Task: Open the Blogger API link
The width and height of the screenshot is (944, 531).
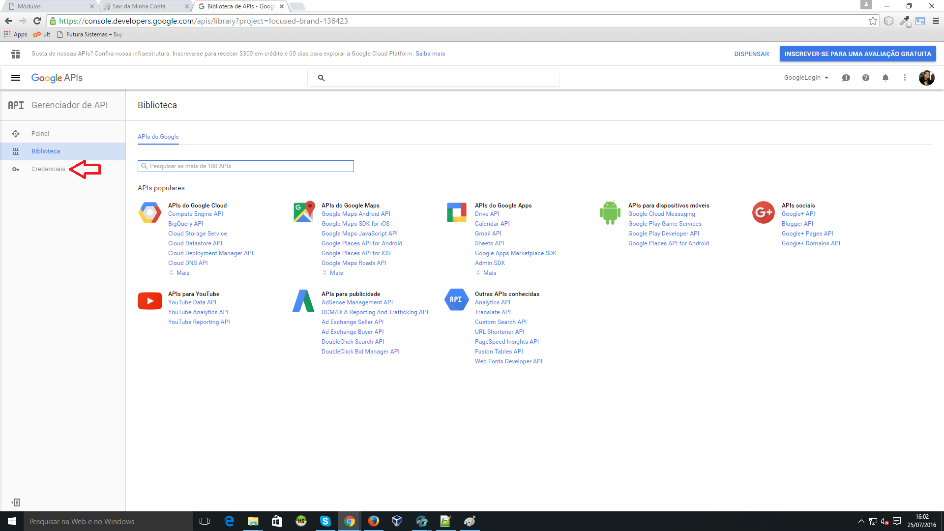Action: [x=797, y=224]
